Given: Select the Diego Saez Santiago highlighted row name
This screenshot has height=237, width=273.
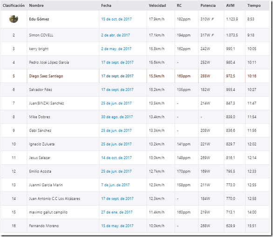Looking at the screenshot, I should coord(46,76).
